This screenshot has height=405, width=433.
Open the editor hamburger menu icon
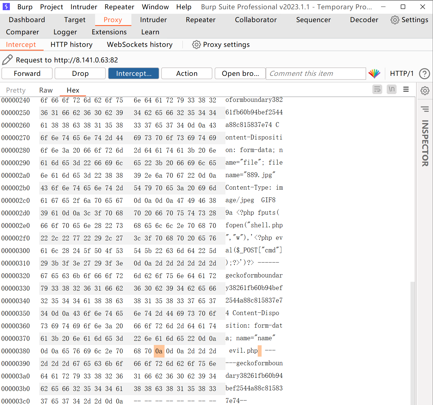coord(406,89)
